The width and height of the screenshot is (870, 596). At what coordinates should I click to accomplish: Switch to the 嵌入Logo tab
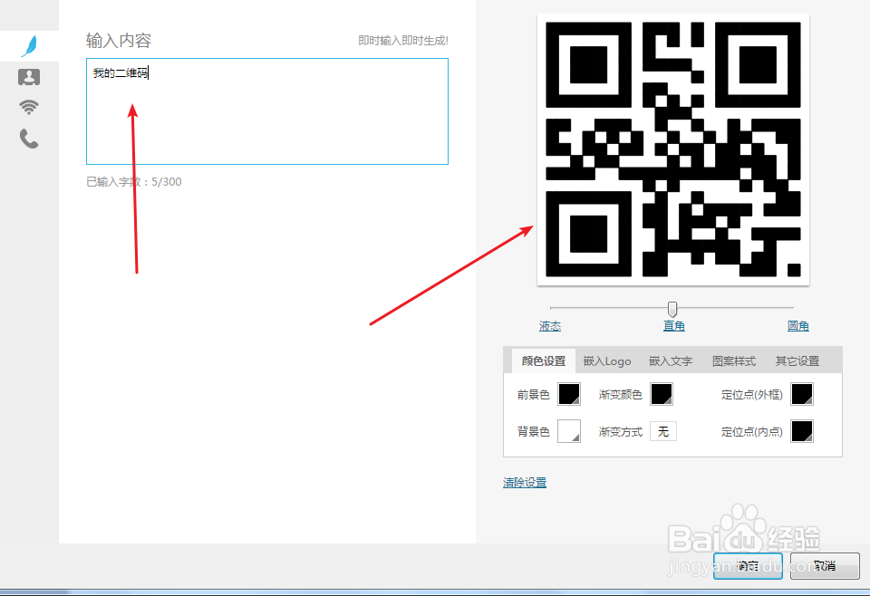click(607, 361)
